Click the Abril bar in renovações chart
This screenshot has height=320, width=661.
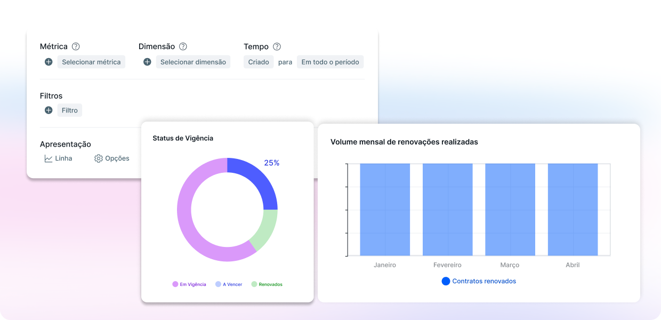(x=573, y=210)
